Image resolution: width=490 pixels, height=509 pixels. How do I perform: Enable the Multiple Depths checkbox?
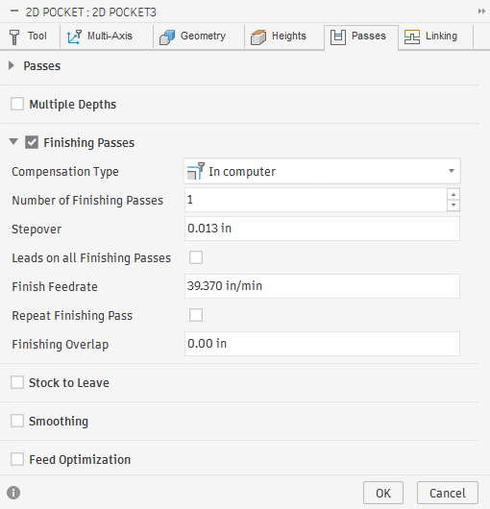point(17,105)
